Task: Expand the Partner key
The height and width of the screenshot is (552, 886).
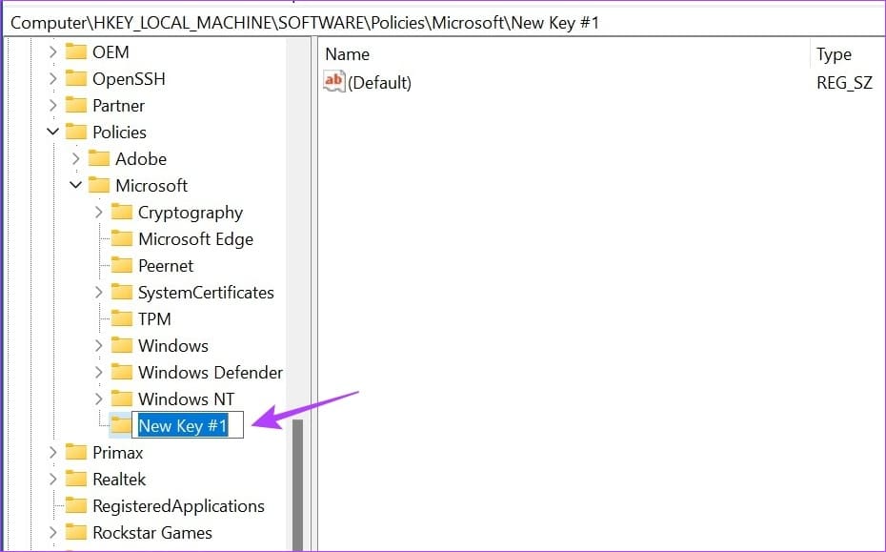Action: click(52, 105)
